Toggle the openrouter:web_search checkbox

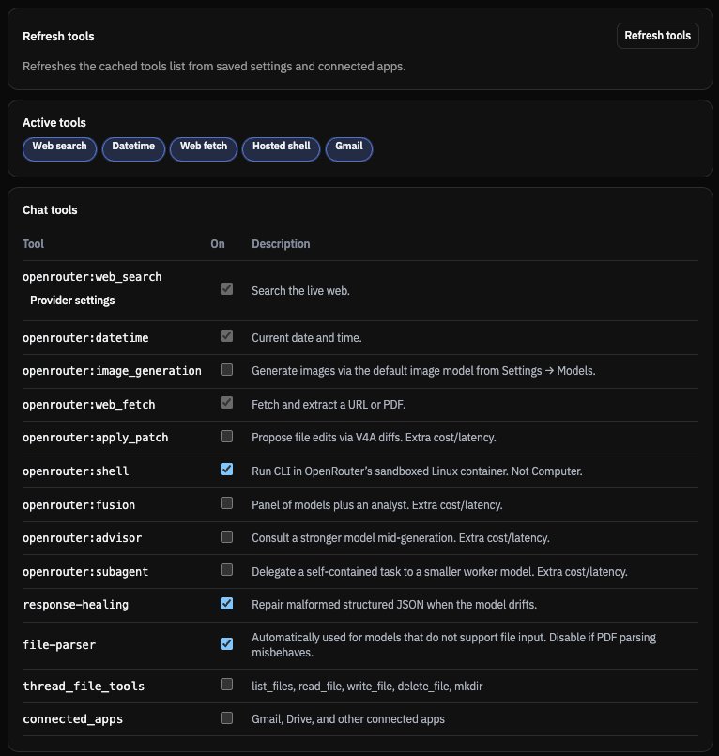point(226,289)
